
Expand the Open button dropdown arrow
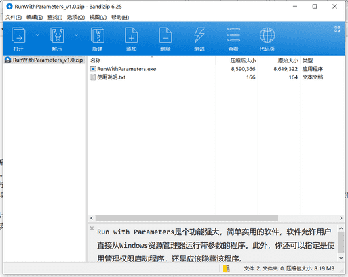coord(37,35)
